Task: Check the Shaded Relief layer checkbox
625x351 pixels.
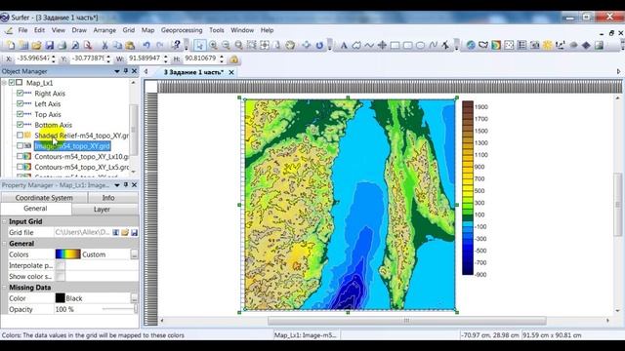Action: tap(20, 135)
